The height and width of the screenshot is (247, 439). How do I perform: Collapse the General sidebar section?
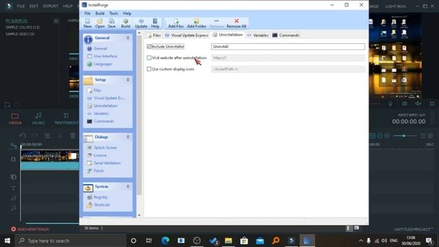pos(128,38)
